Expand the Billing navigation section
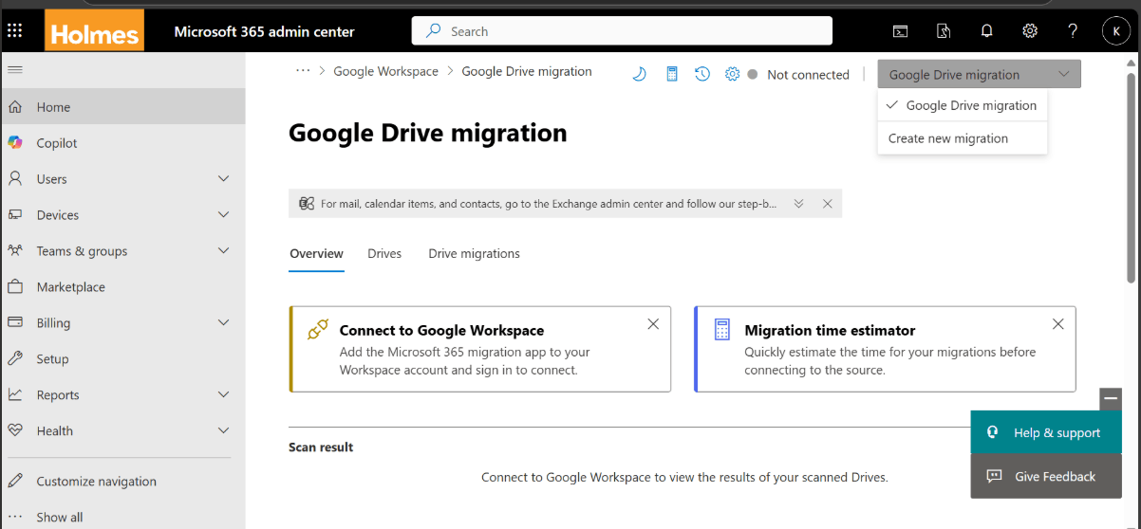 [x=224, y=323]
